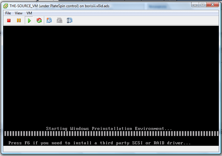This screenshot has height=156, width=222.
Task: Power on the VM with green play icon
Action: pyautogui.click(x=29, y=21)
